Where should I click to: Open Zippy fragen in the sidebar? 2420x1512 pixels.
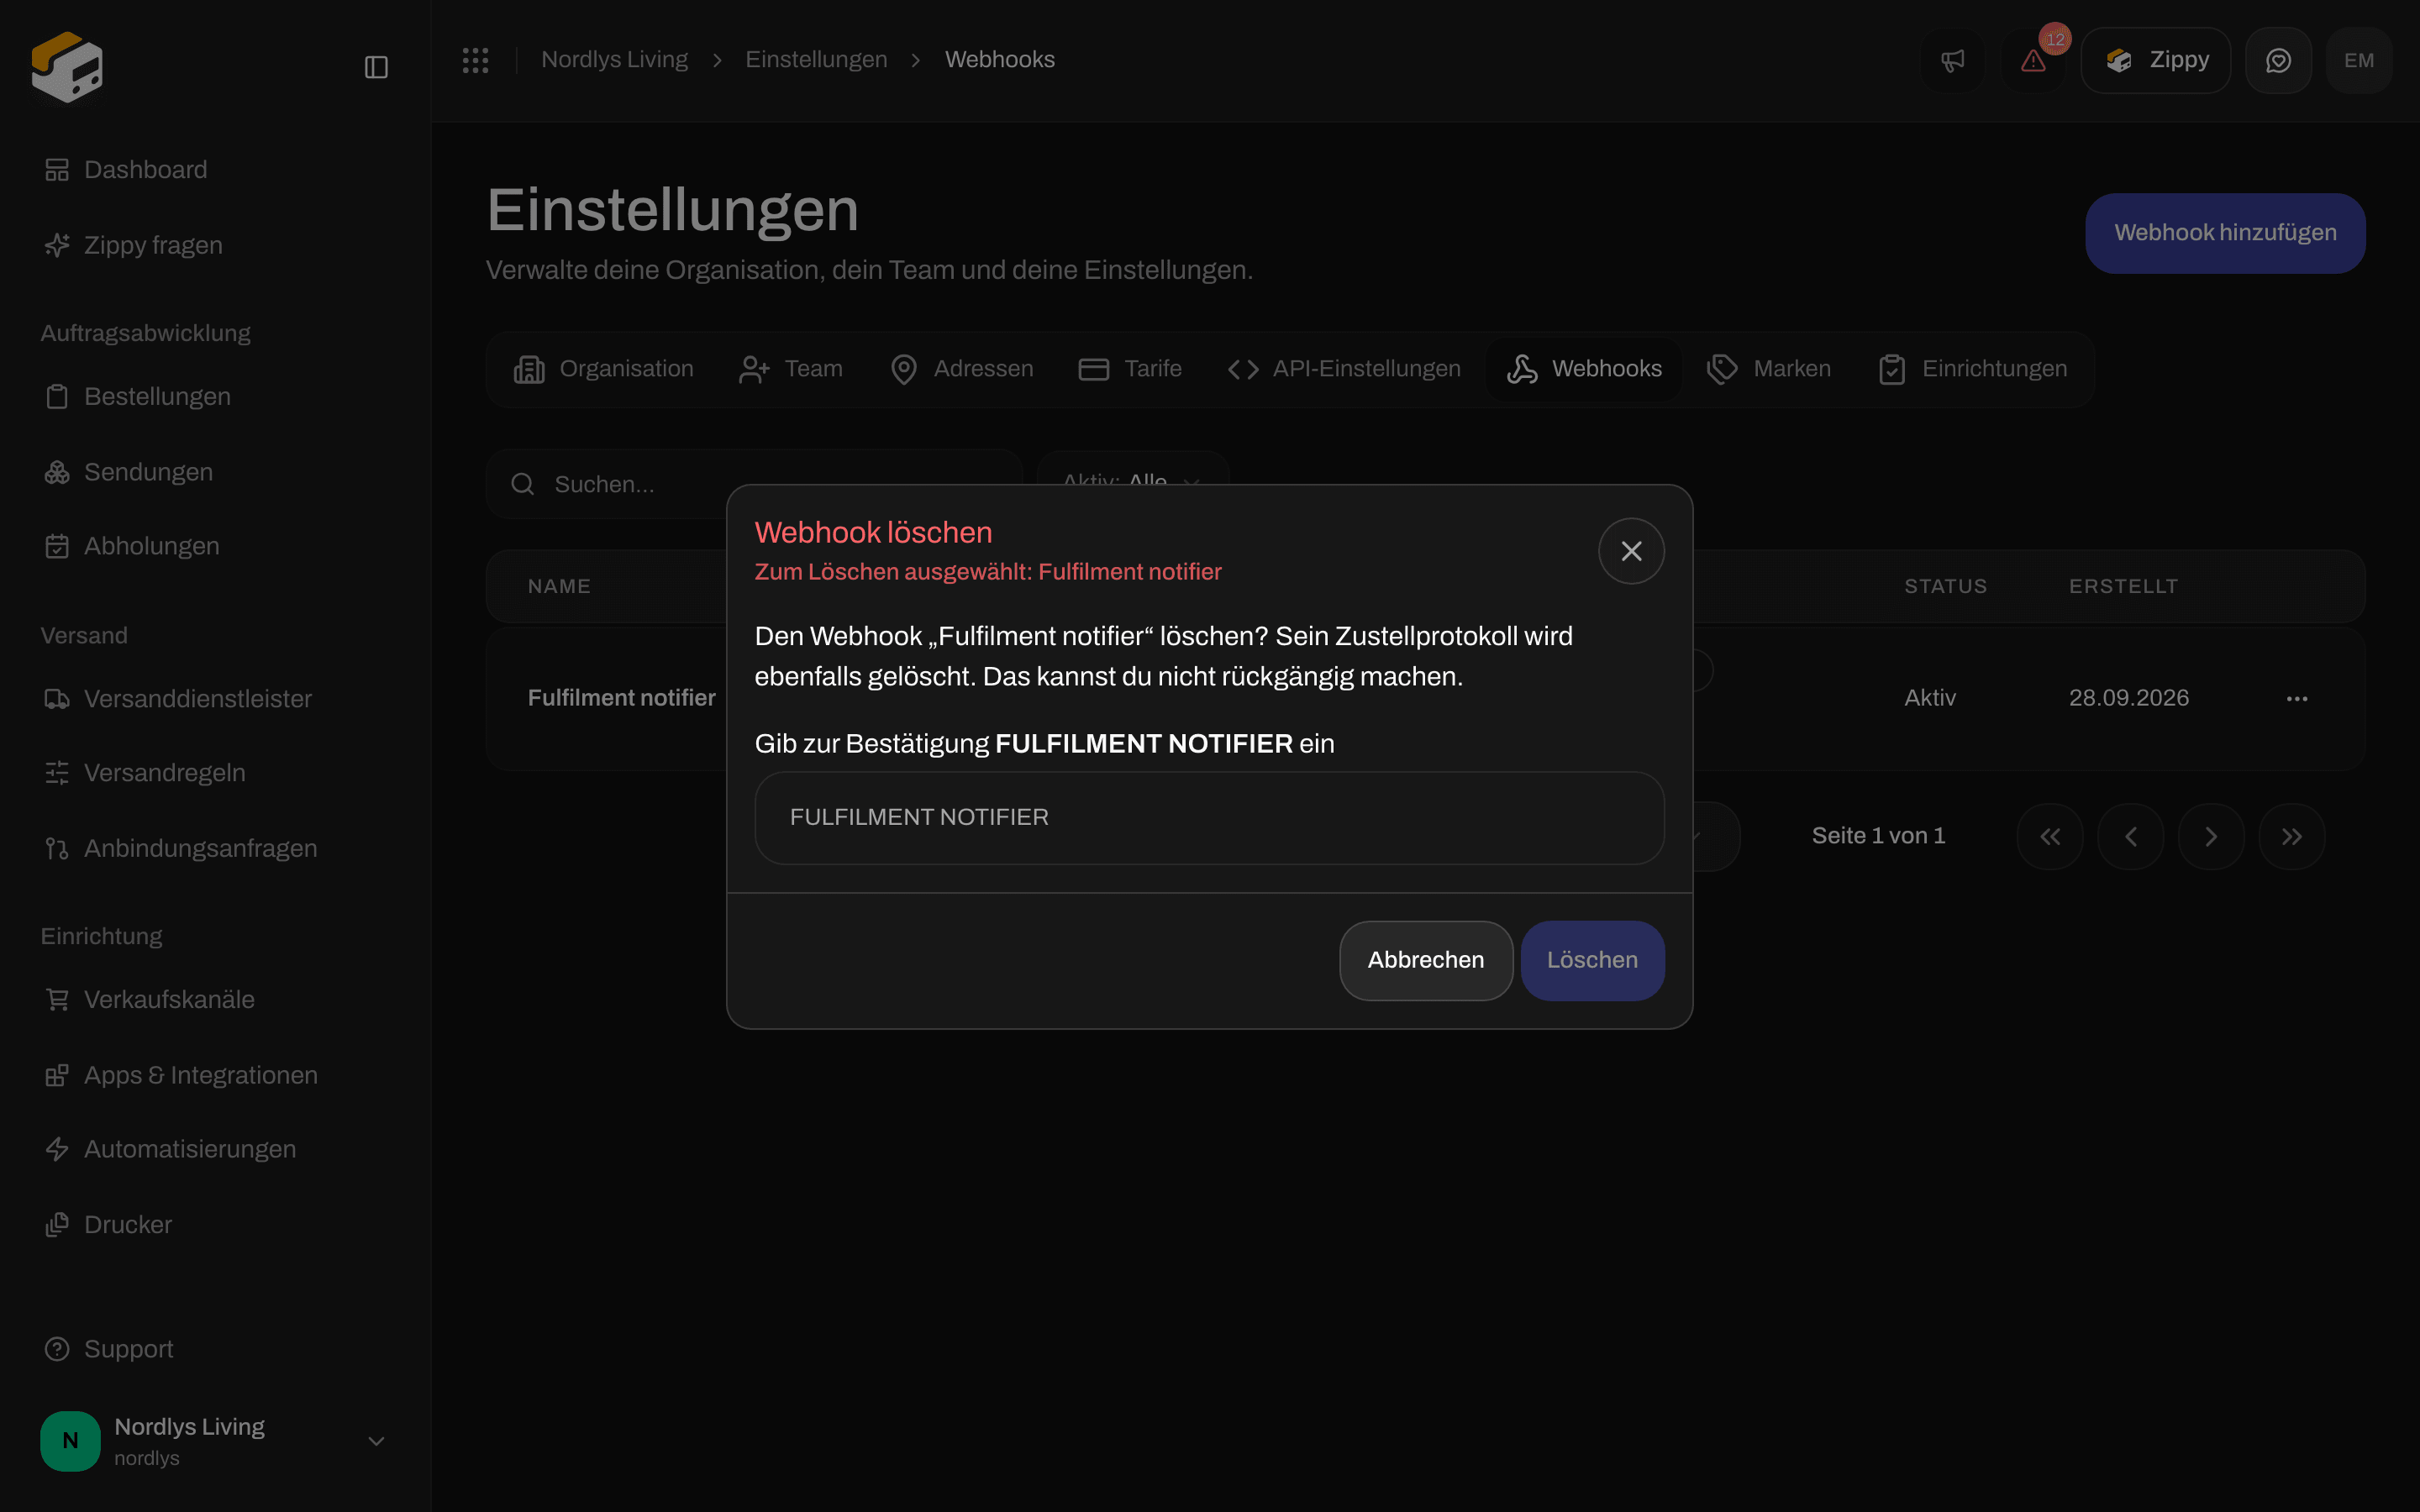216,245
